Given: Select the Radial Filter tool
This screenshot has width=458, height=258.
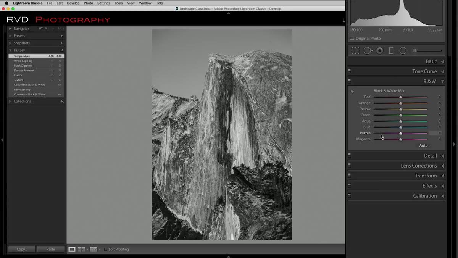Looking at the screenshot, I should point(403,51).
